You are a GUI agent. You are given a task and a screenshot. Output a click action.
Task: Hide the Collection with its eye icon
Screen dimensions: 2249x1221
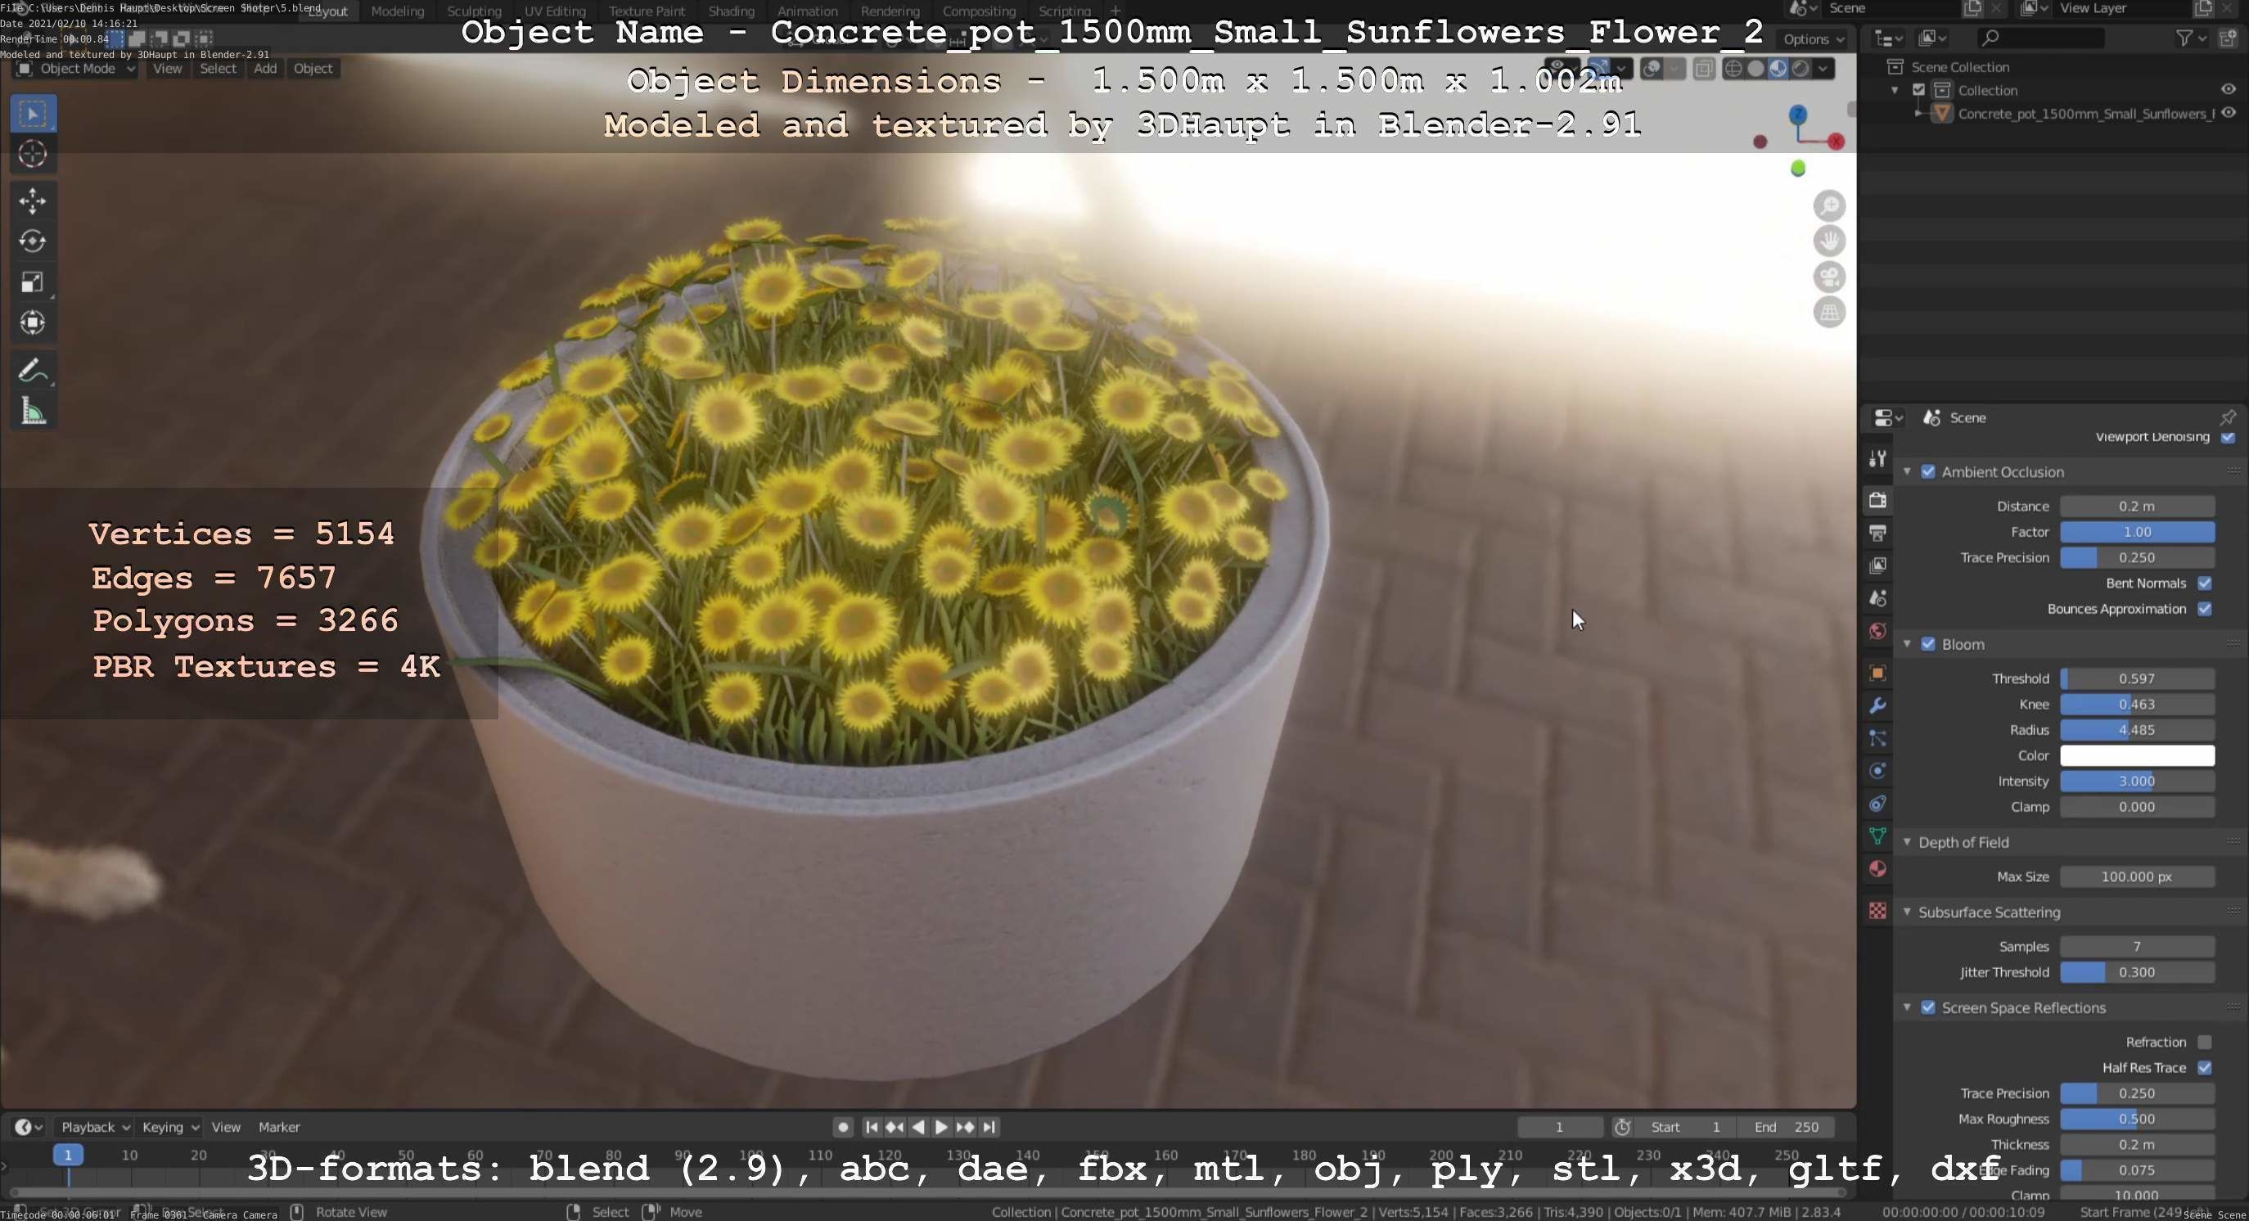pos(2228,90)
